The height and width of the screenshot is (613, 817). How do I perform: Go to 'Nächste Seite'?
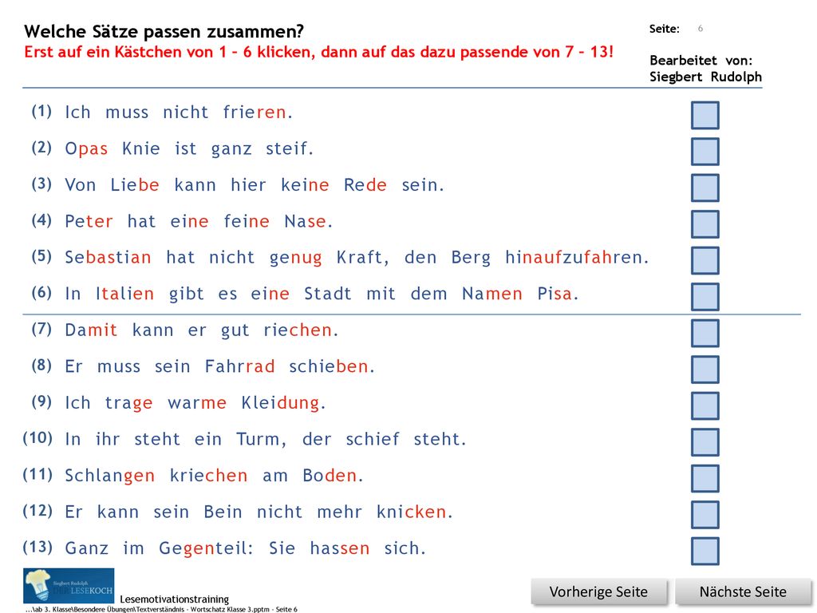[743, 592]
